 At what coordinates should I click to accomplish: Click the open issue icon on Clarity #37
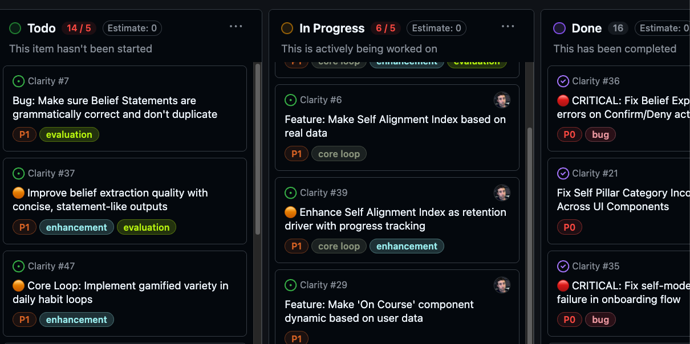[19, 174]
